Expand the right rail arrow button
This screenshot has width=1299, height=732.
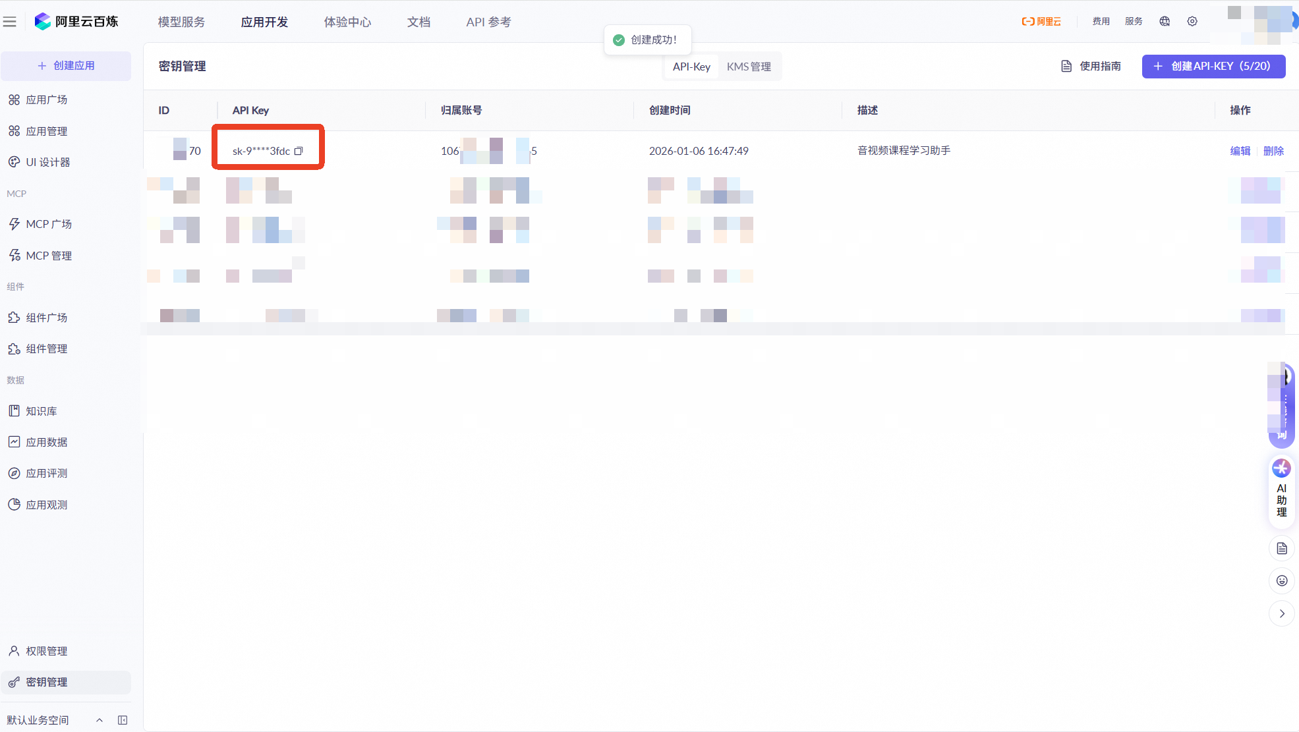[x=1281, y=613]
